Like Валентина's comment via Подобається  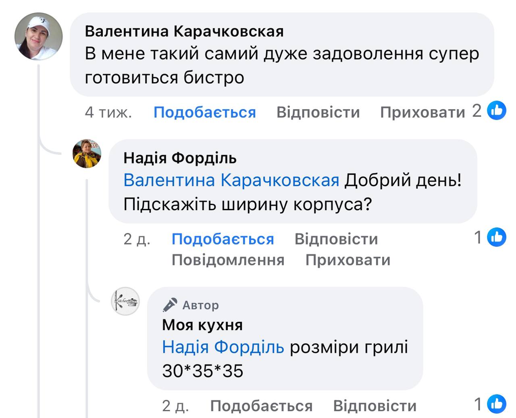206,112
